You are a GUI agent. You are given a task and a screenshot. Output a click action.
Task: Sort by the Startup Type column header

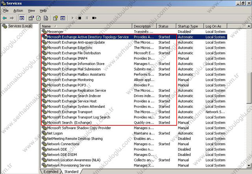coord(190,26)
